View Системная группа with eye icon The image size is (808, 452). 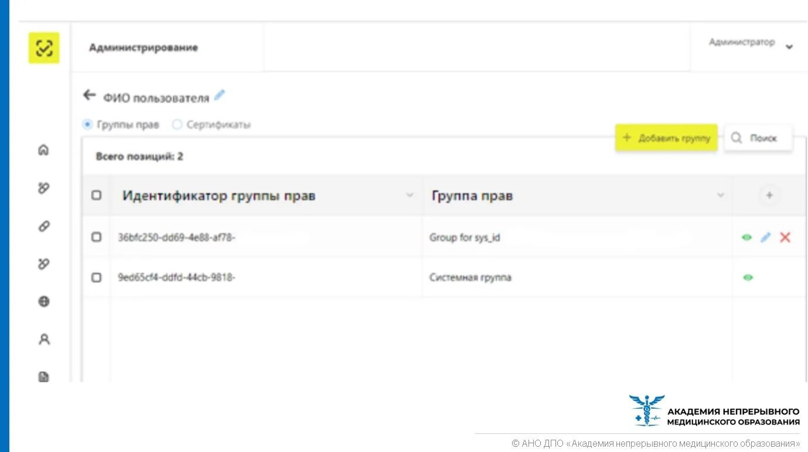[748, 278]
